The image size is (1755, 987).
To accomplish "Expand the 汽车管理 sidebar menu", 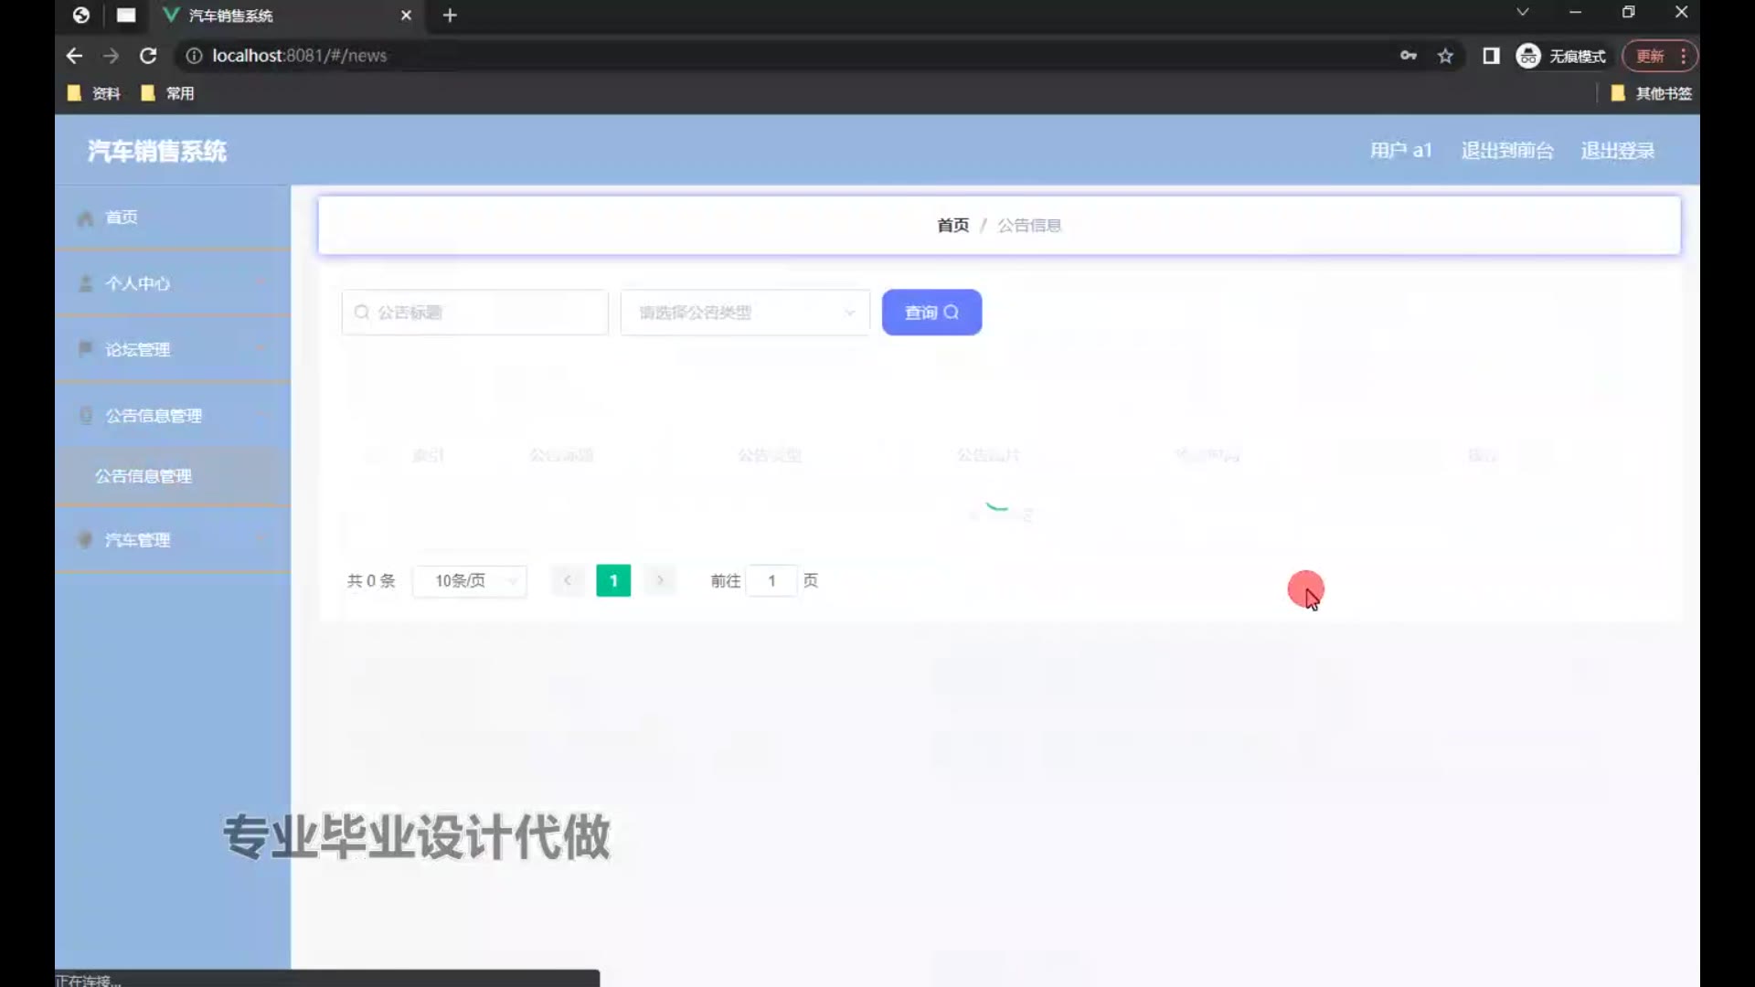I will 173,539.
